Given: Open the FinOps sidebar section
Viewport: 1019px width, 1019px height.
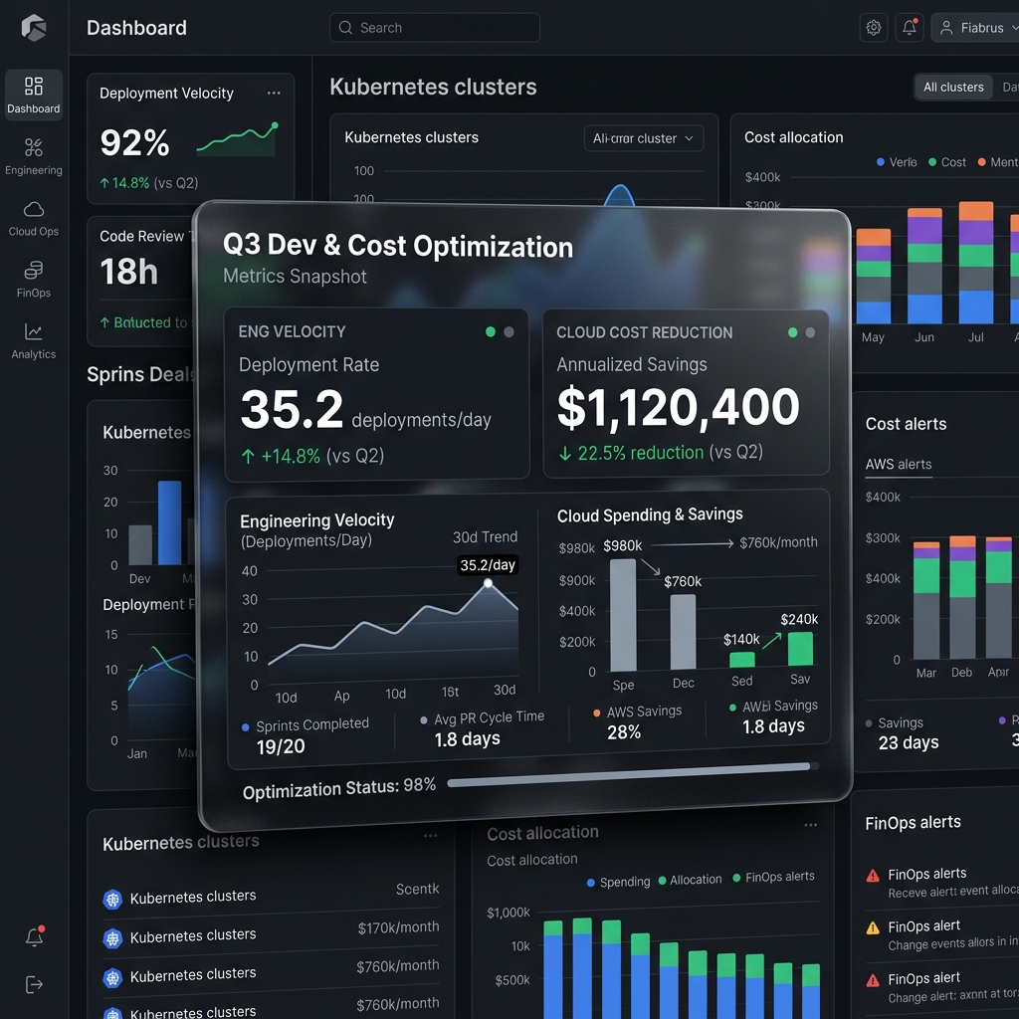Looking at the screenshot, I should point(33,280).
